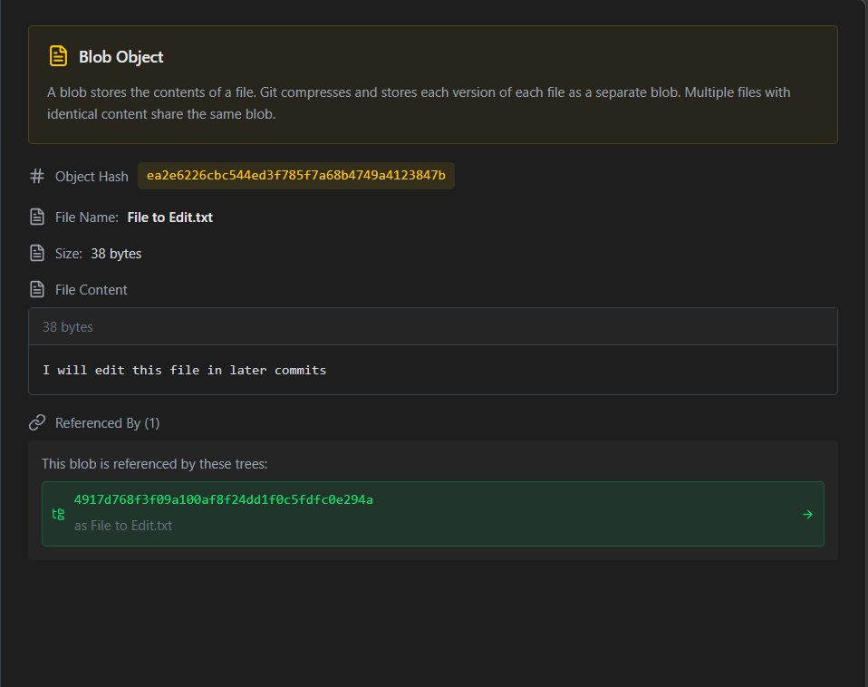Image resolution: width=868 pixels, height=687 pixels.
Task: Click the File Content label
Action: point(92,289)
